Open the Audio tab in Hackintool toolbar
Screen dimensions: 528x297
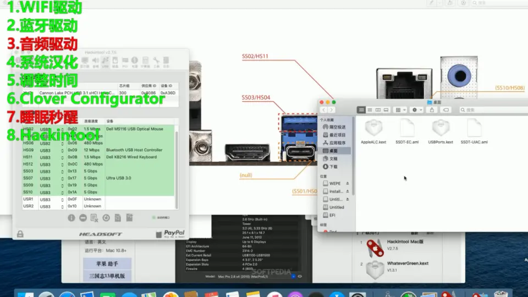point(95,62)
